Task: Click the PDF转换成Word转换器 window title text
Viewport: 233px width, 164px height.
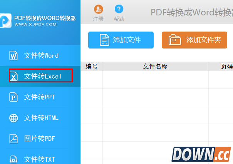Action: (x=192, y=12)
